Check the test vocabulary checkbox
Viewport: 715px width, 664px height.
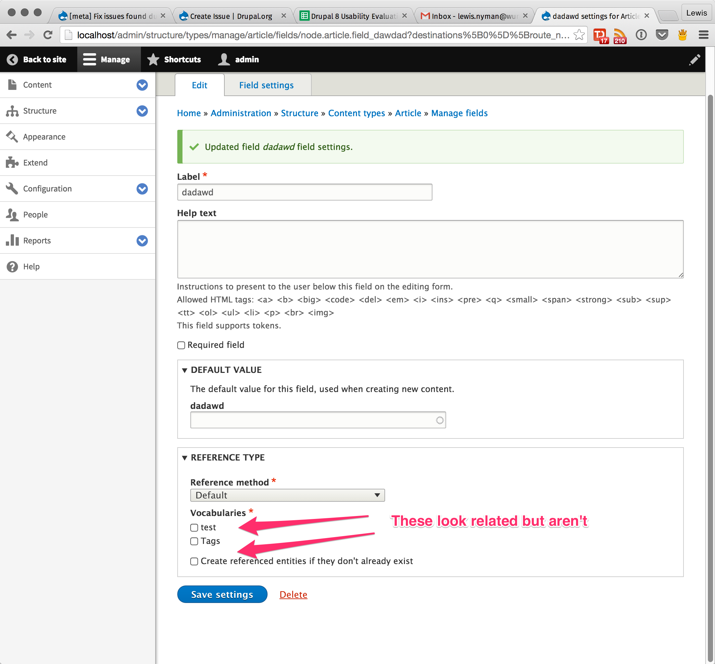[194, 527]
